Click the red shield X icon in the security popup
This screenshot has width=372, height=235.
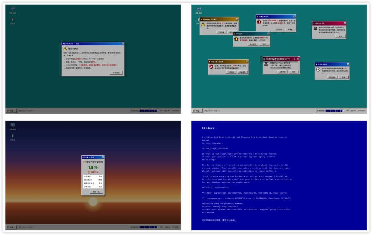click(211, 67)
